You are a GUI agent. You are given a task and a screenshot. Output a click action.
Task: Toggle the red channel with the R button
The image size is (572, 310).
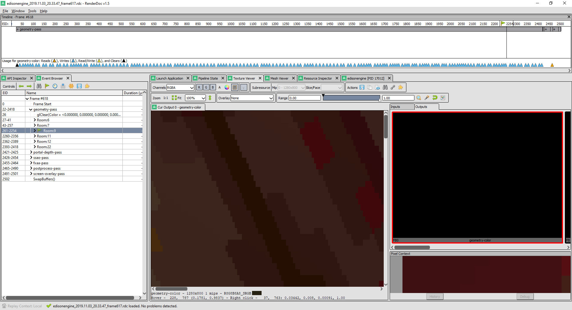point(199,87)
